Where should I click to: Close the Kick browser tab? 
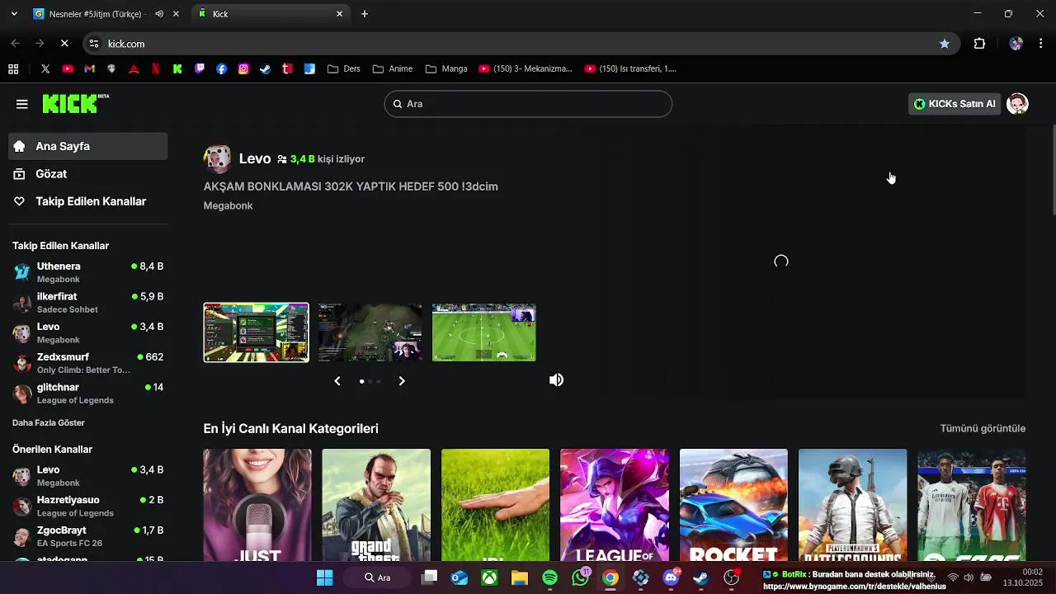coord(339,14)
